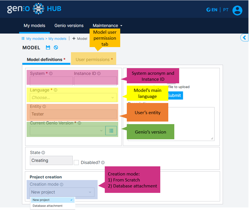Click the System input field

tap(52, 81)
